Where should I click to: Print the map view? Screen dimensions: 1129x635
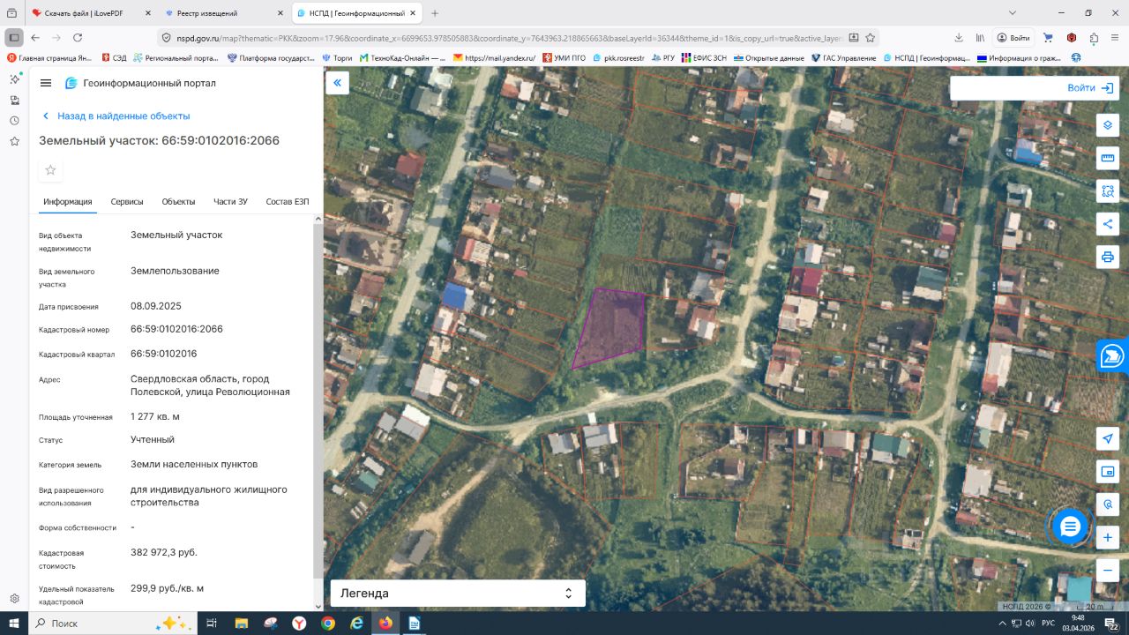click(1108, 257)
